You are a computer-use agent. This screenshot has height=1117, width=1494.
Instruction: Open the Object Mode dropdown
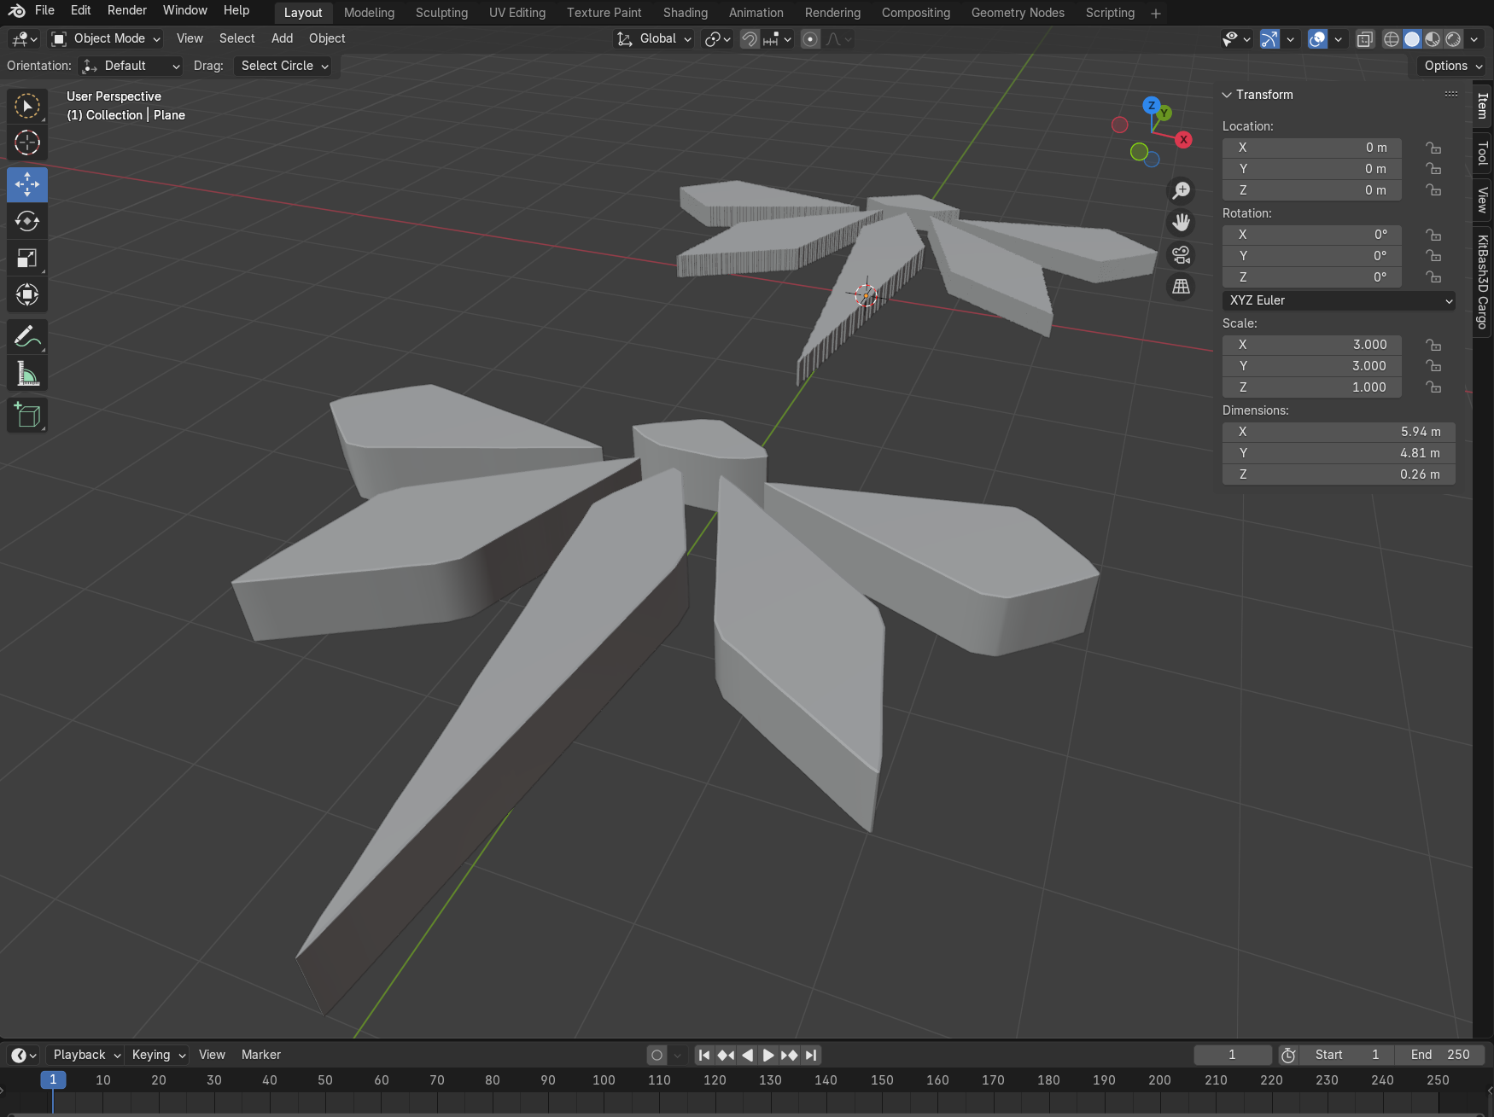[x=106, y=38]
